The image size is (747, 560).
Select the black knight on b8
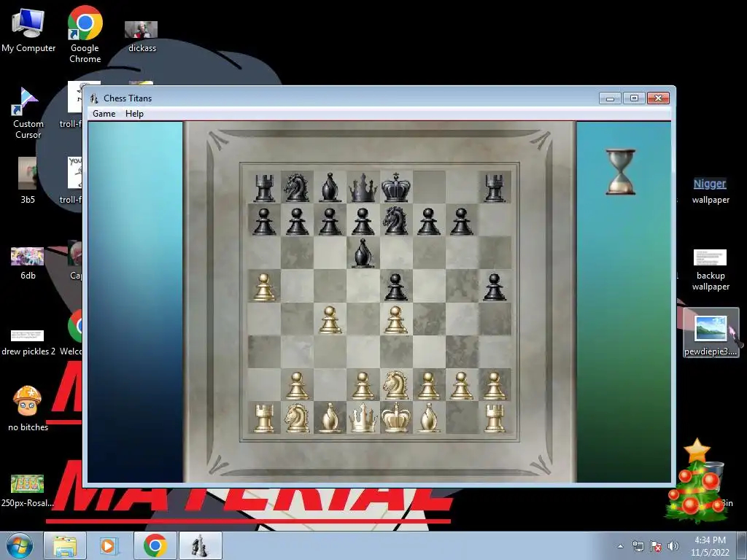coord(297,187)
